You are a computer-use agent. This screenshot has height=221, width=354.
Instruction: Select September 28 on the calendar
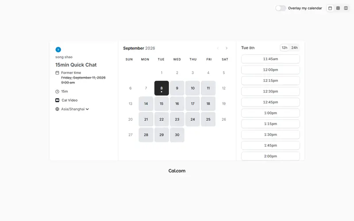point(146,135)
